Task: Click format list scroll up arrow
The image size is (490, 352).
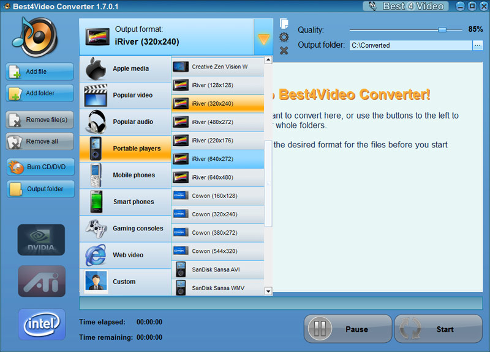Action: (268, 60)
